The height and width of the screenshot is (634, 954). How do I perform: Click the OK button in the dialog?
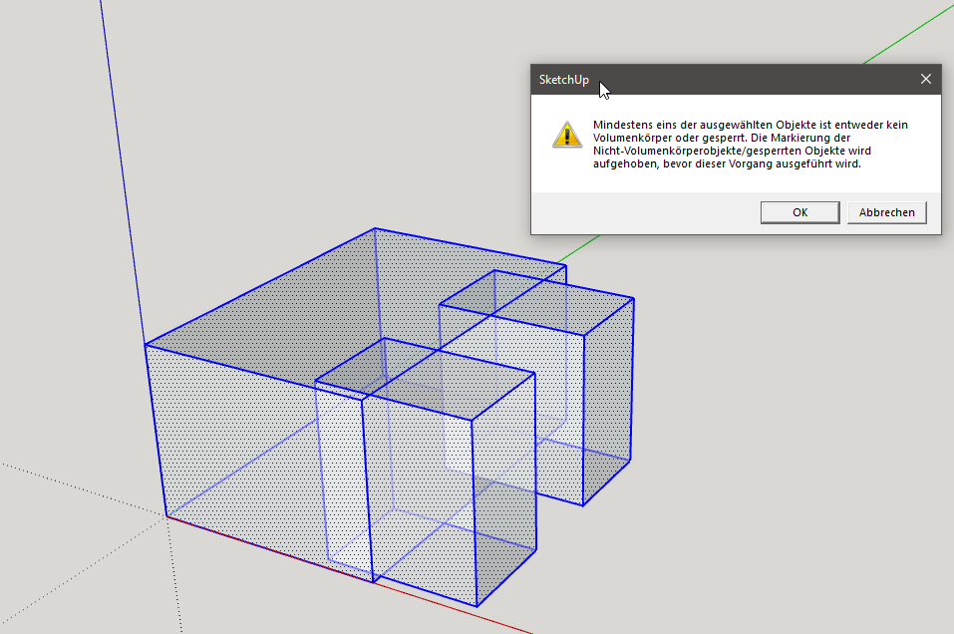click(x=799, y=212)
